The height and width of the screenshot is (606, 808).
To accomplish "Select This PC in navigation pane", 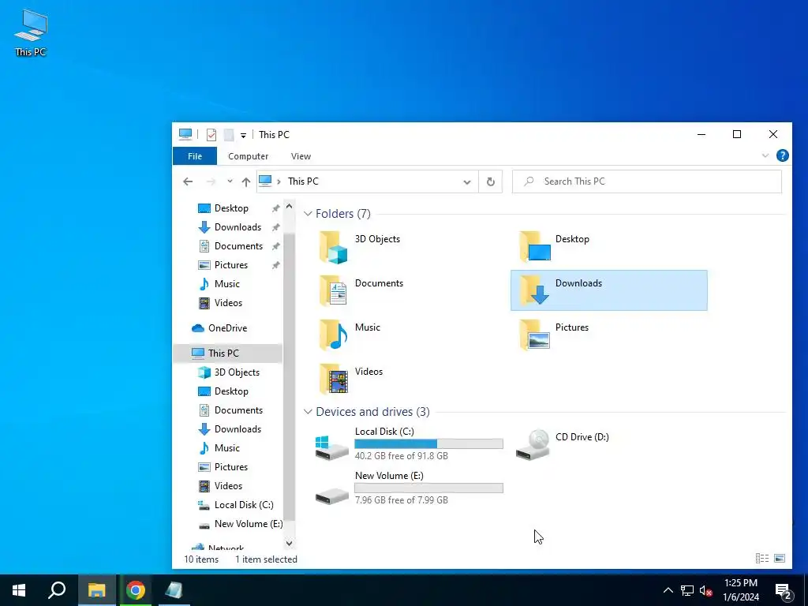I will pyautogui.click(x=227, y=353).
